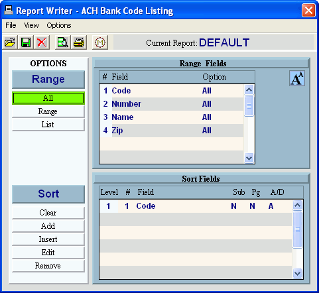Select the All range option

(48, 98)
